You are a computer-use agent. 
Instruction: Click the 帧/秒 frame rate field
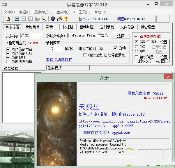(x=56, y=49)
